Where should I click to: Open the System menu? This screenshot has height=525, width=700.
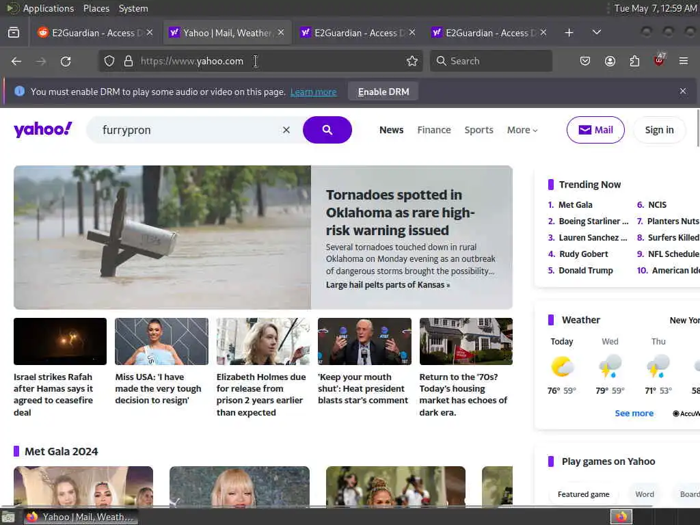133,8
